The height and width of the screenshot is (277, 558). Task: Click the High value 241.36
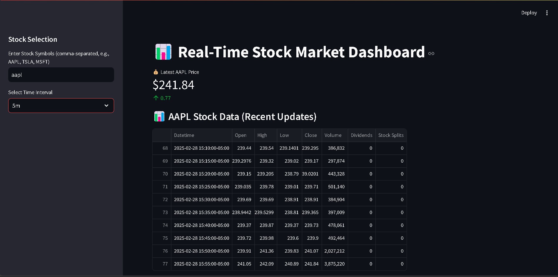265,251
